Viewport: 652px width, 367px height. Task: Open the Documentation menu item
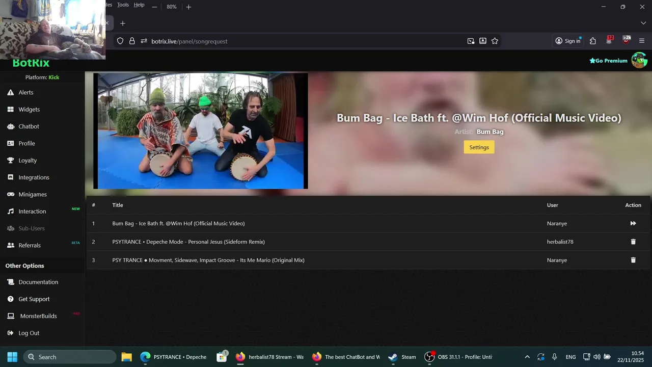pos(38,282)
